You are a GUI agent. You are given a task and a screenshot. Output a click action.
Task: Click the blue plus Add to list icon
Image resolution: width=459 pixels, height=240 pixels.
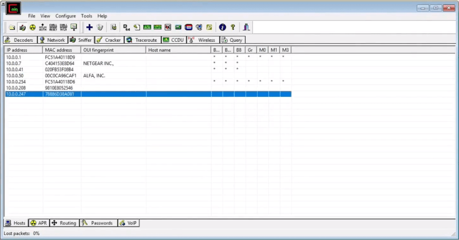[89, 27]
